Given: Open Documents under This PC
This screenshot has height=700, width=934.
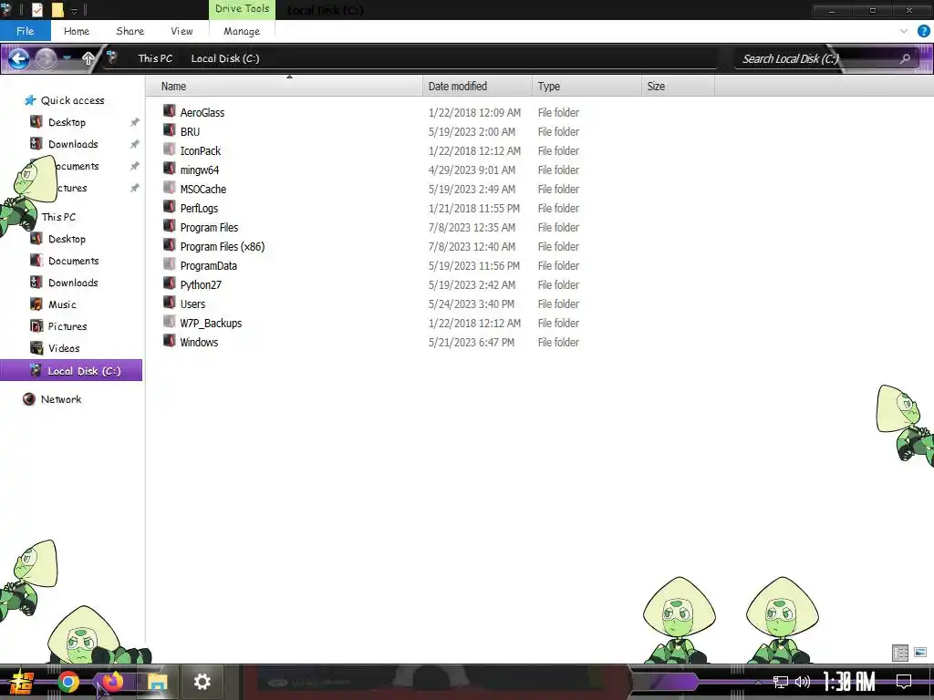Looking at the screenshot, I should click(73, 261).
